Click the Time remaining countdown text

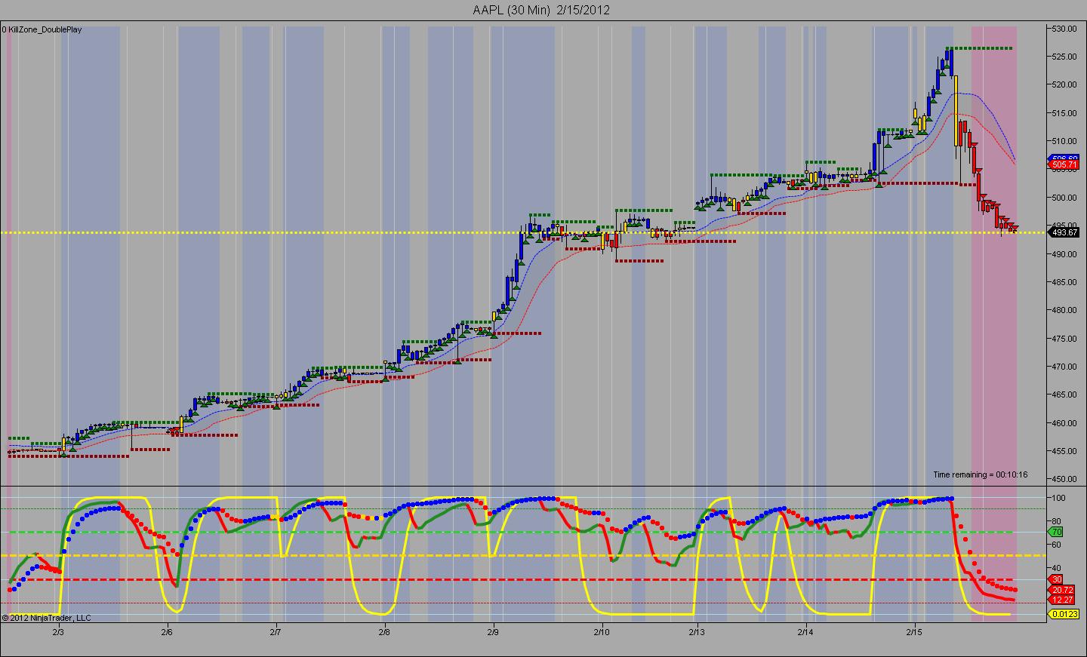[x=980, y=474]
